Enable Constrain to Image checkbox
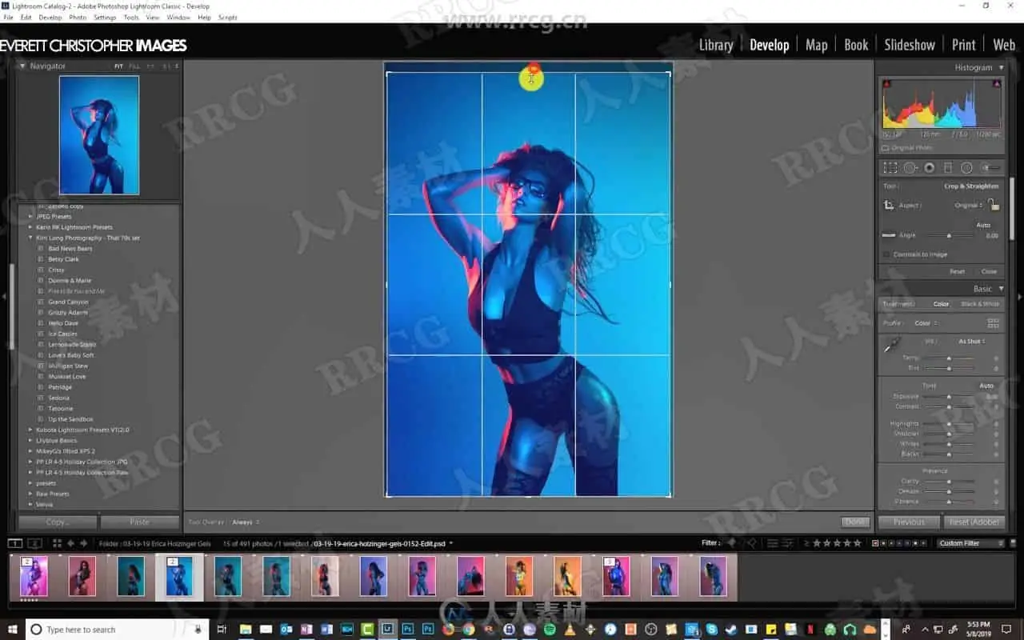 click(x=886, y=254)
